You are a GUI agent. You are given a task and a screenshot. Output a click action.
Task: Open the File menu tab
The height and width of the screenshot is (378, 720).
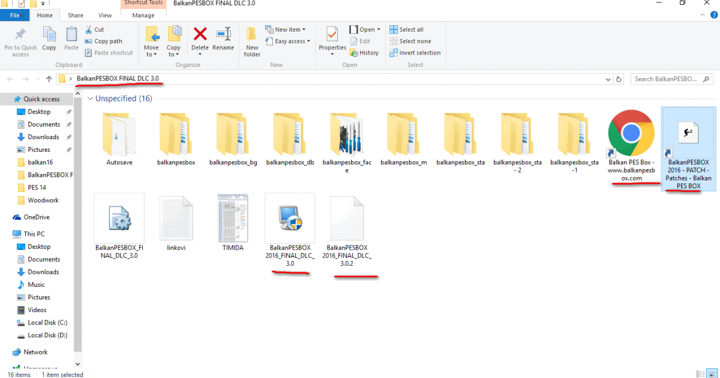coord(15,16)
